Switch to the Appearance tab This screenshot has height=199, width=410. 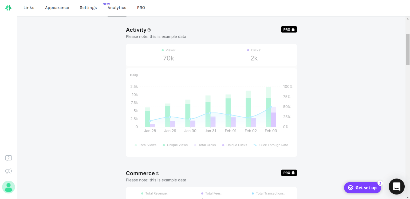pos(57,8)
